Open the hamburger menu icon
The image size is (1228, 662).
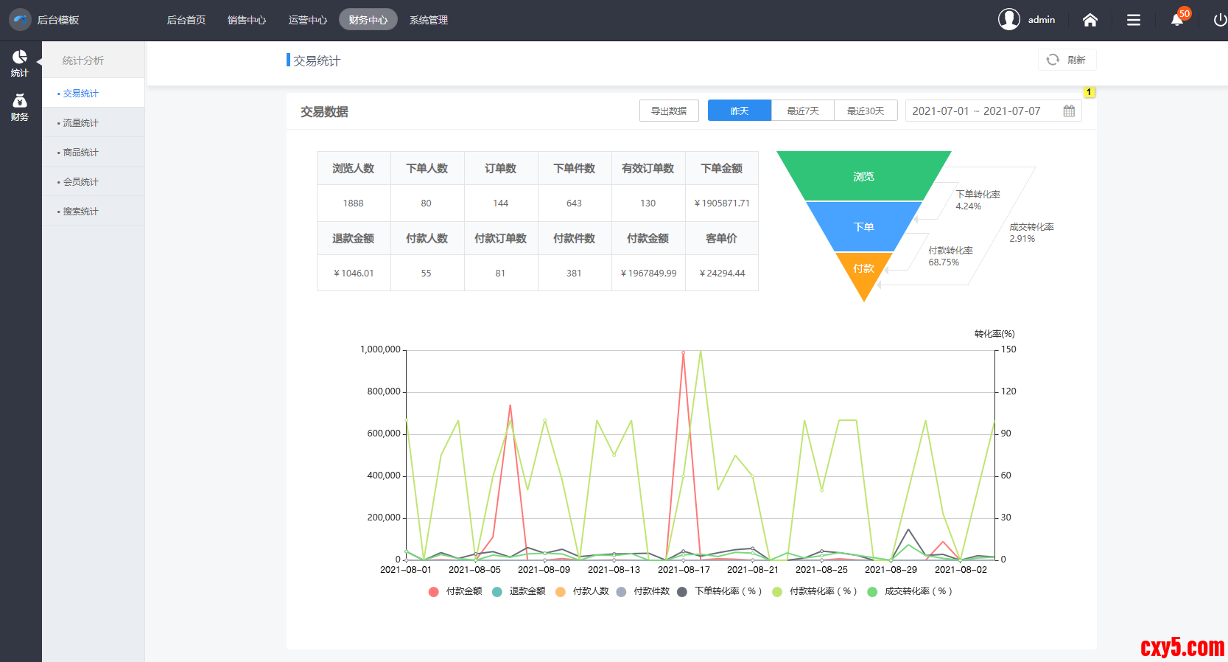tap(1133, 20)
